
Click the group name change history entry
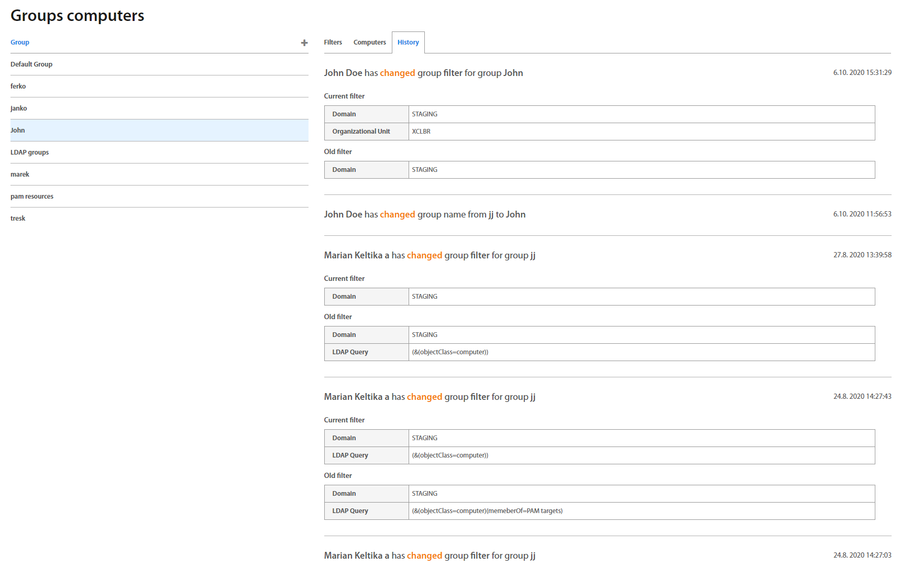(x=424, y=214)
